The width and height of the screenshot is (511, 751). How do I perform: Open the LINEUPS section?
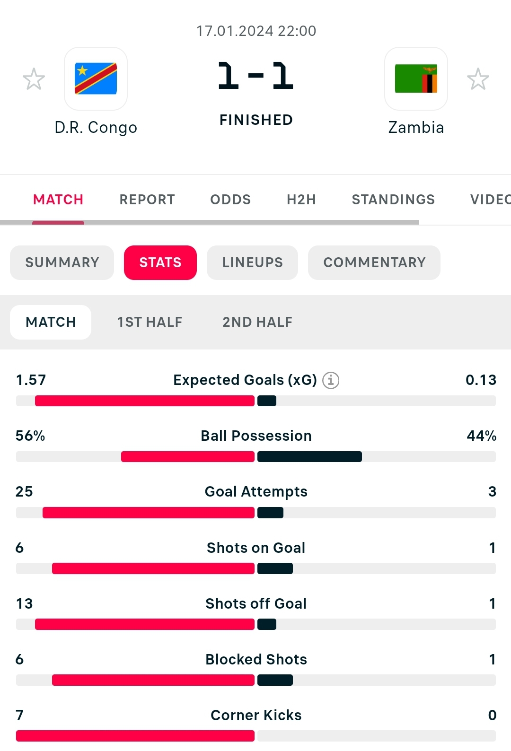[253, 262]
